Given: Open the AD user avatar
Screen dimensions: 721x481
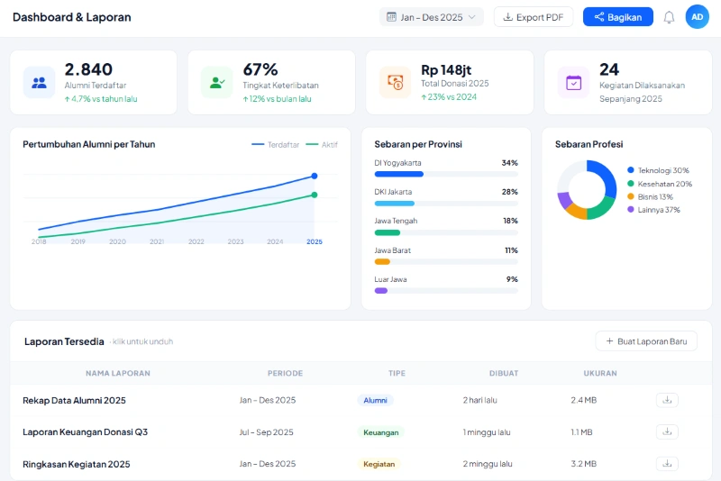Looking at the screenshot, I should [697, 17].
